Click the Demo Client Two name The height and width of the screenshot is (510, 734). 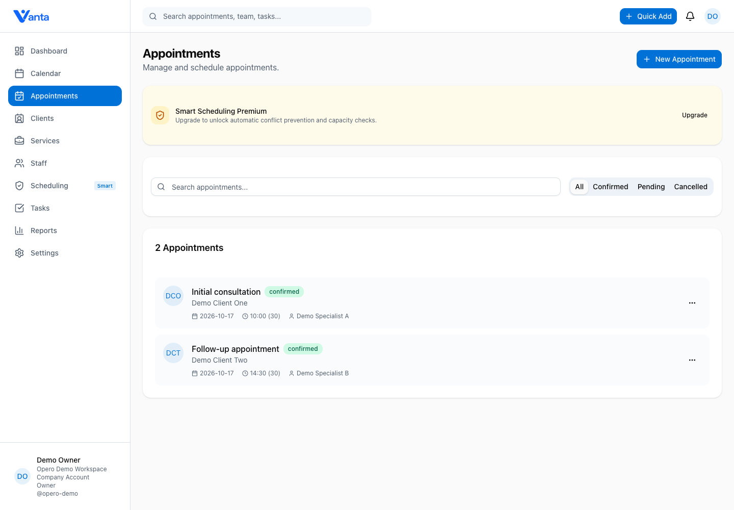pos(220,360)
